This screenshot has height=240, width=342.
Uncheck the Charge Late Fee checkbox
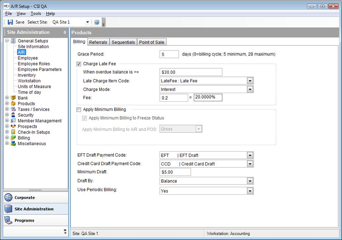79,64
